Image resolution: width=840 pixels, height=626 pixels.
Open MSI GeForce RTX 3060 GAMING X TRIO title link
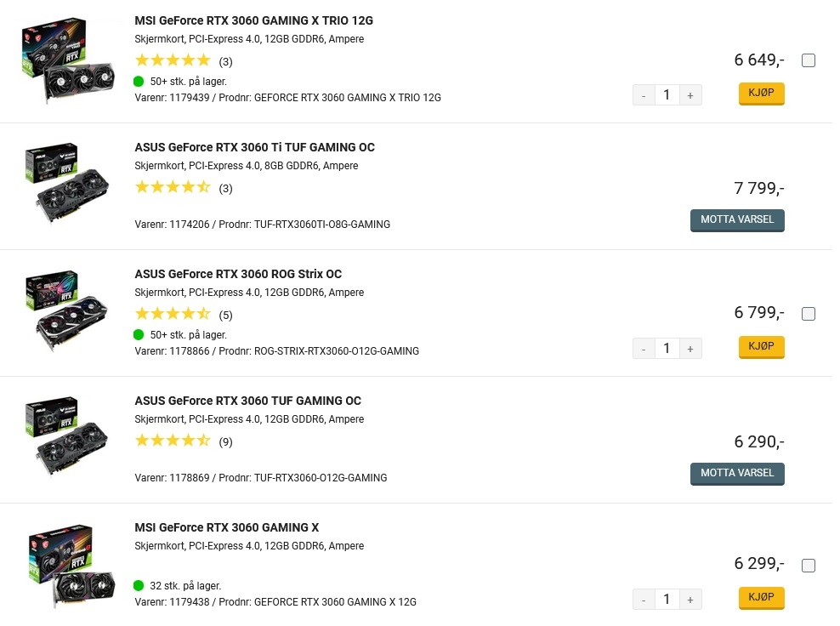click(254, 21)
